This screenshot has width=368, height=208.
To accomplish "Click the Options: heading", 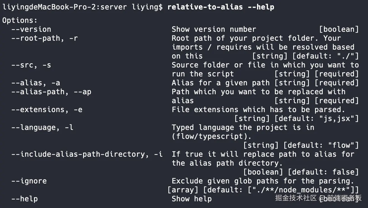I will coord(20,20).
